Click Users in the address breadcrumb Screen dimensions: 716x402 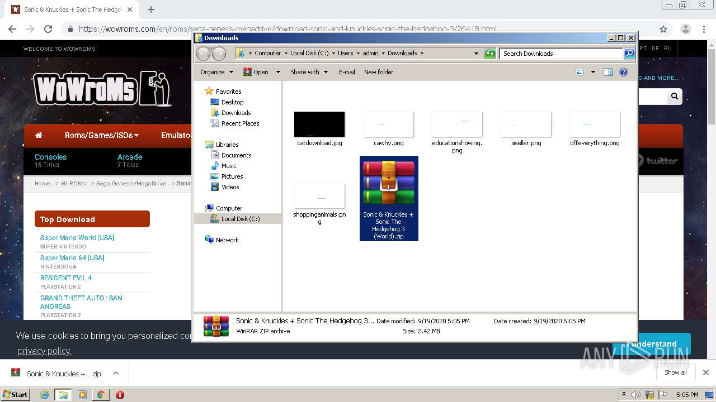point(345,54)
